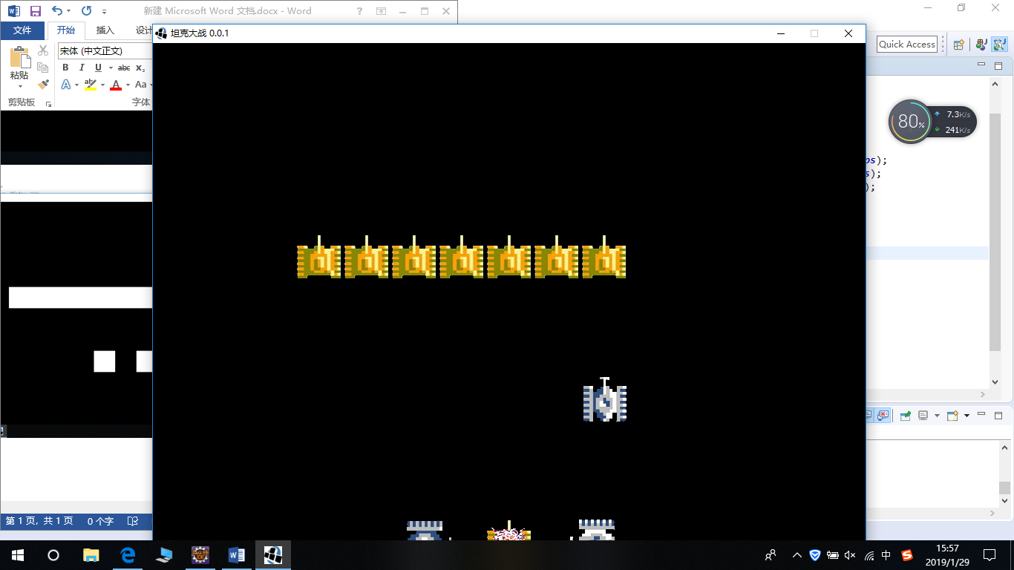
Task: Open the clock showing 15:57
Action: coord(947,555)
